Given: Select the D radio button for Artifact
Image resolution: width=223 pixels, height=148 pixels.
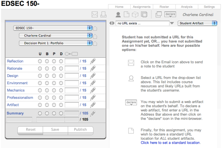Looking at the screenshot, I should (x=61, y=105).
